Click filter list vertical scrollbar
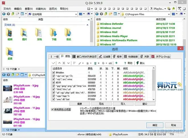This screenshot has width=188, height=138. tap(154, 84)
